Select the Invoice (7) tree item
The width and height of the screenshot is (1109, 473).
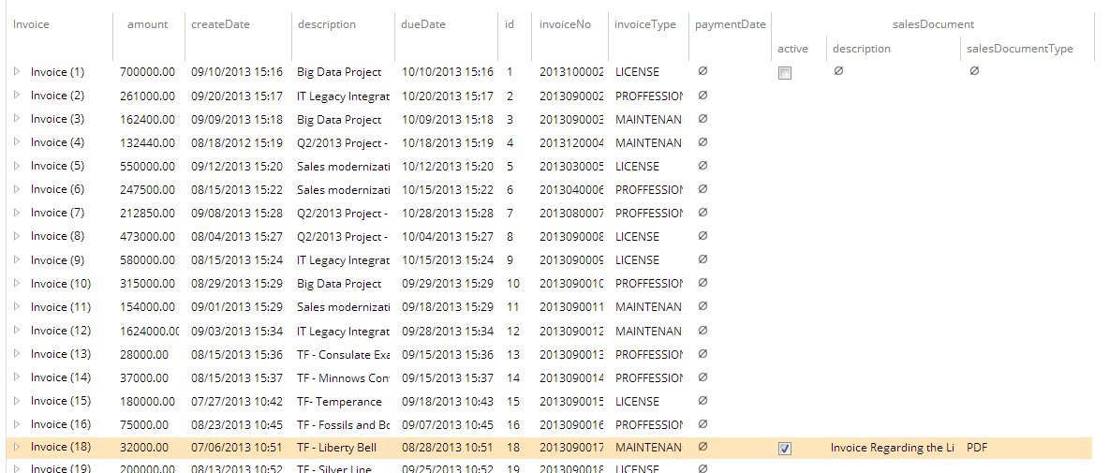tap(57, 213)
